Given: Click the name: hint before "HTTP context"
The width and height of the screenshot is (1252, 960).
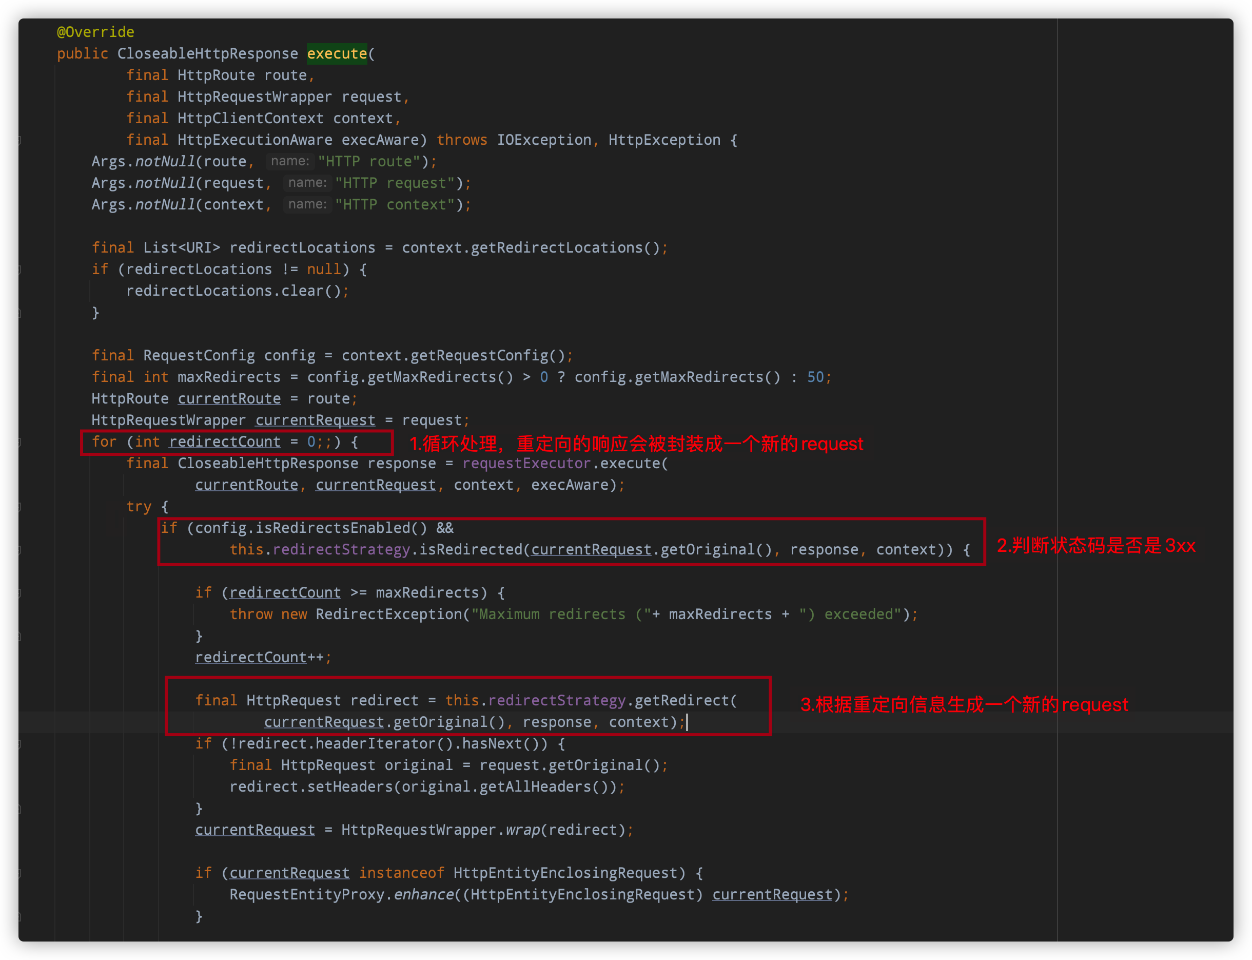Looking at the screenshot, I should tap(307, 204).
